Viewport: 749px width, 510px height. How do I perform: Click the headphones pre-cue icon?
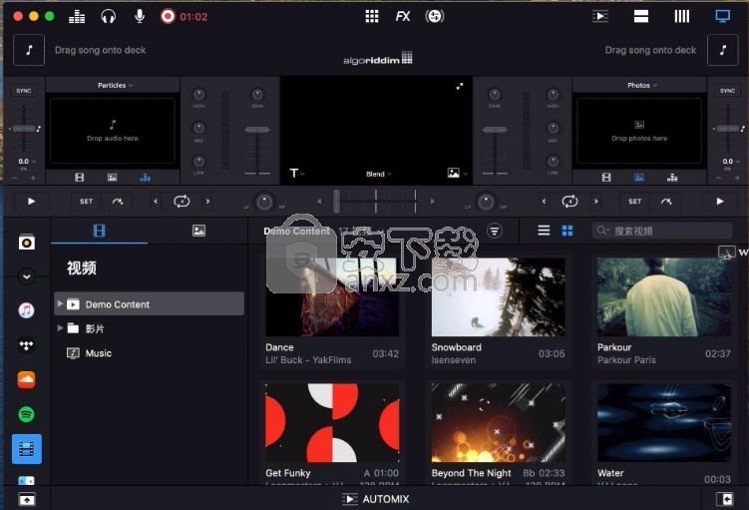click(108, 16)
